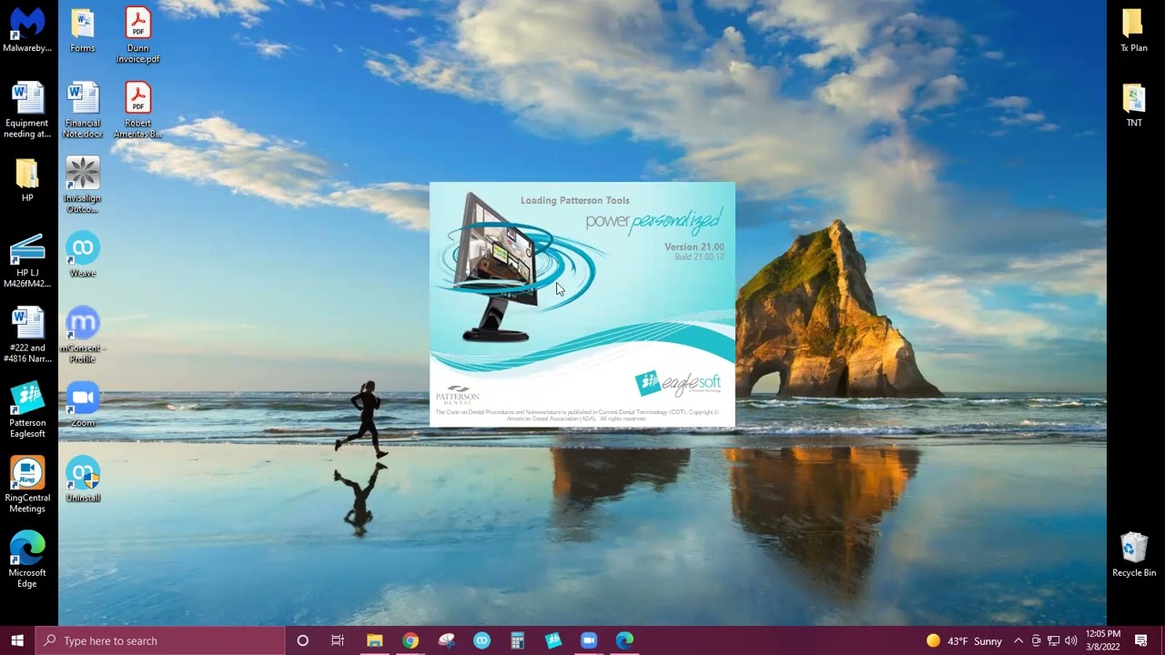Screen dimensions: 1165x655
Task: Switch to Eaglesoft taskbar icon
Action: 553,640
